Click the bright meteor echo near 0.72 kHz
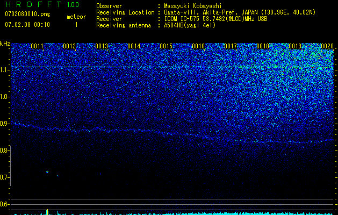 coord(47,172)
